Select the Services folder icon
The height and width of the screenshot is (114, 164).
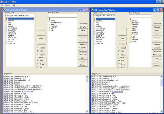pos(131,40)
